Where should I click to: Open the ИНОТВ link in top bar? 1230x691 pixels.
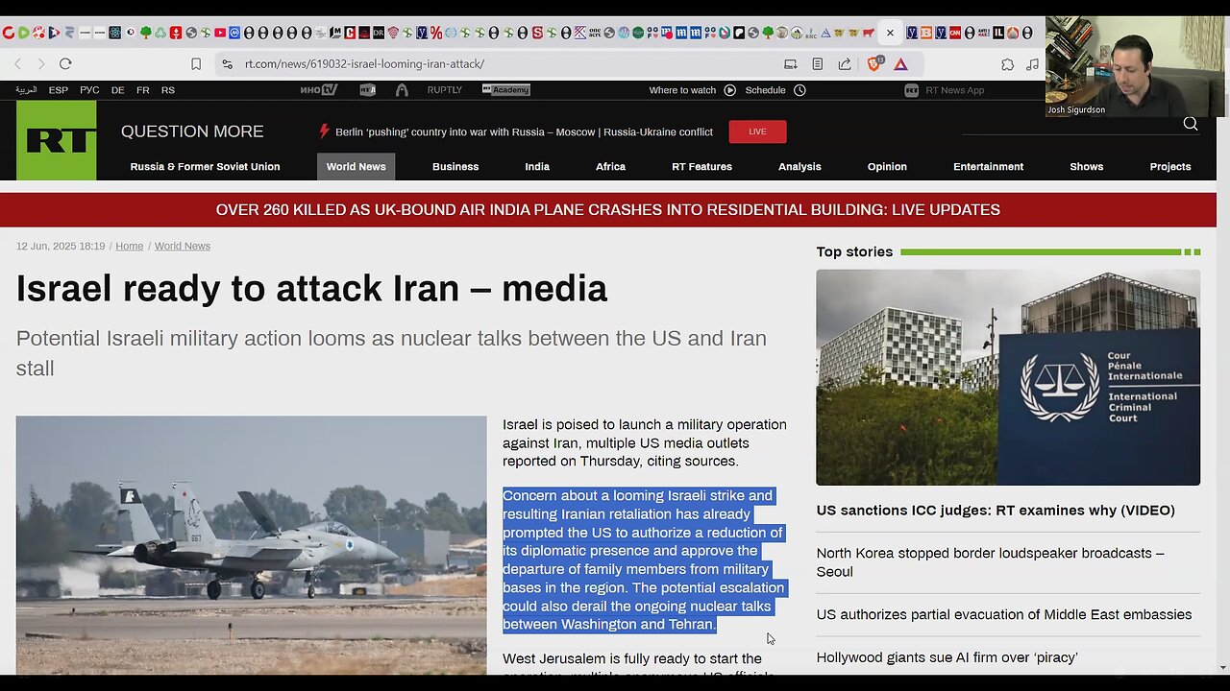coord(318,90)
